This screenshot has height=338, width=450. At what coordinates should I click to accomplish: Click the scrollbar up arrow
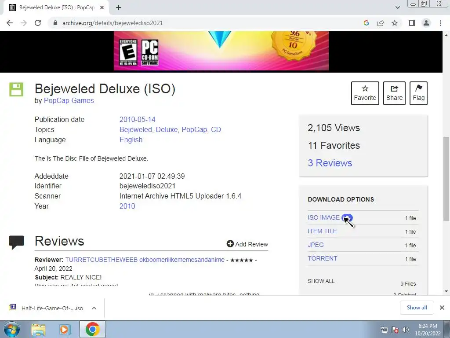[446, 35]
